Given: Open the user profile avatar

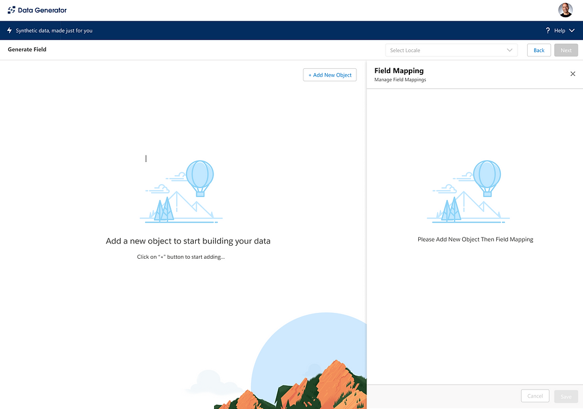Looking at the screenshot, I should tap(565, 10).
